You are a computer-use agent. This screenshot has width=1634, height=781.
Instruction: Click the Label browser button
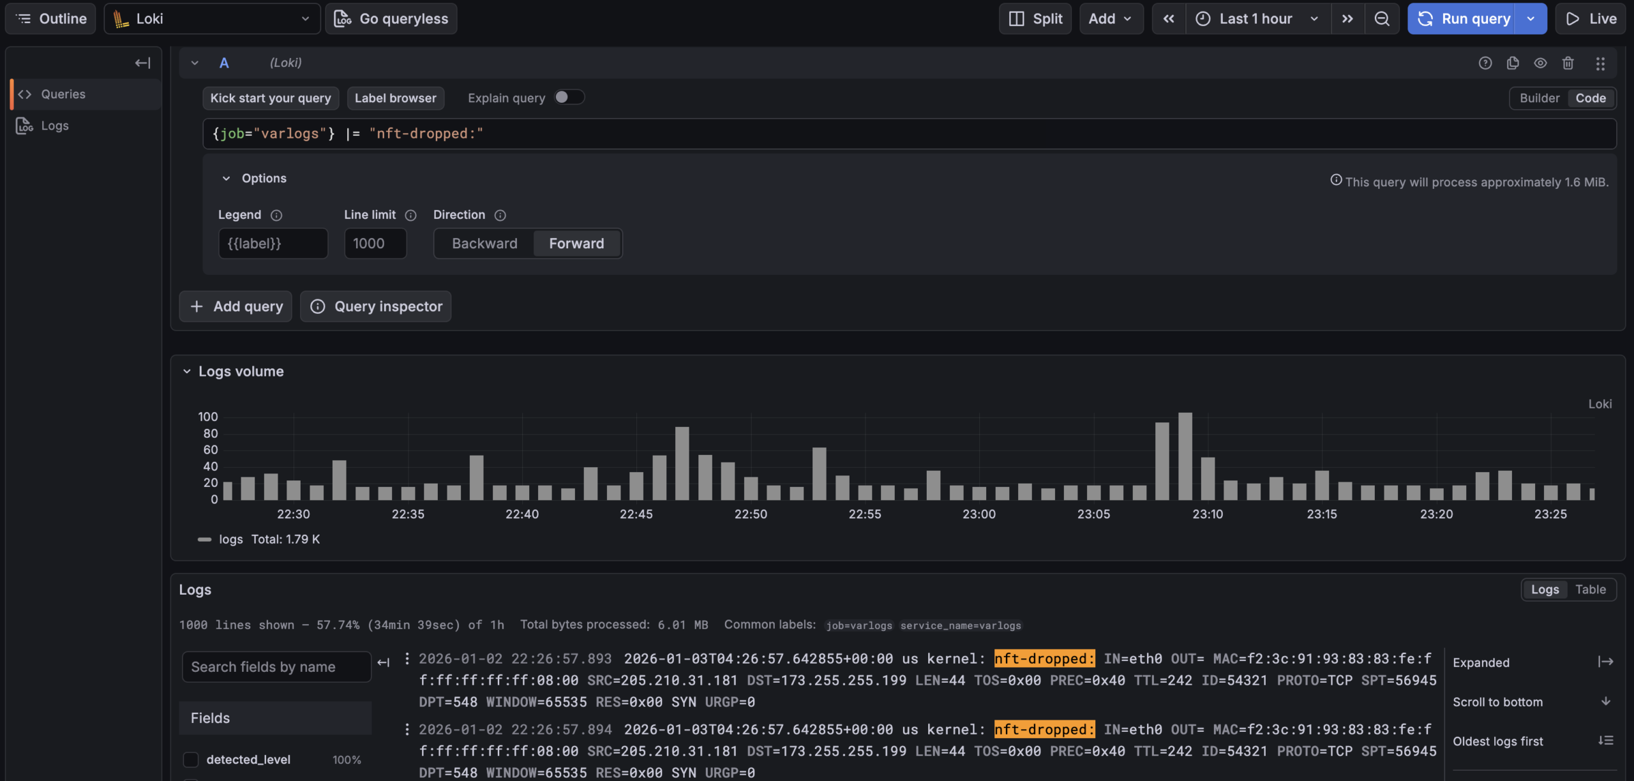[x=395, y=98]
